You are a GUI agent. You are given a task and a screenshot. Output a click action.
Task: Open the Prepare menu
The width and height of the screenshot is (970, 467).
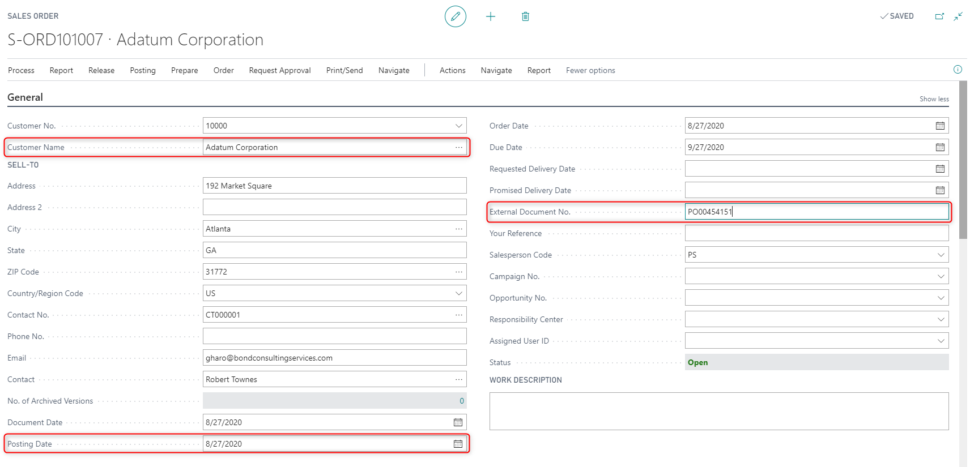pos(185,70)
